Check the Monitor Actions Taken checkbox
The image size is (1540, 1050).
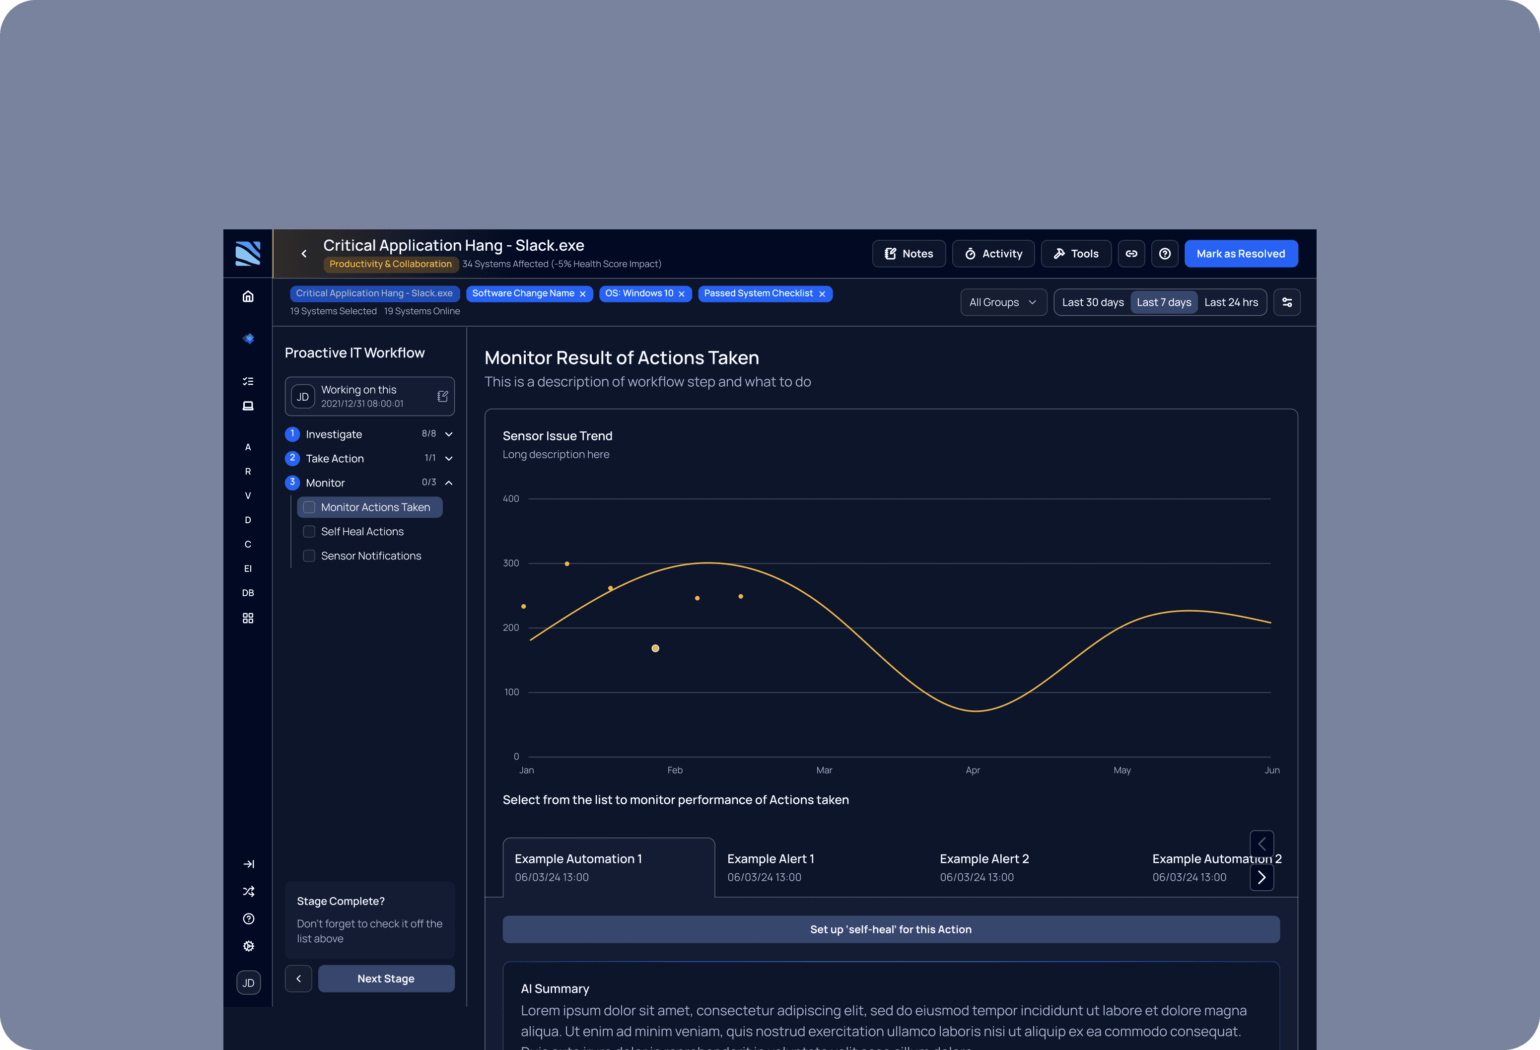(x=309, y=507)
